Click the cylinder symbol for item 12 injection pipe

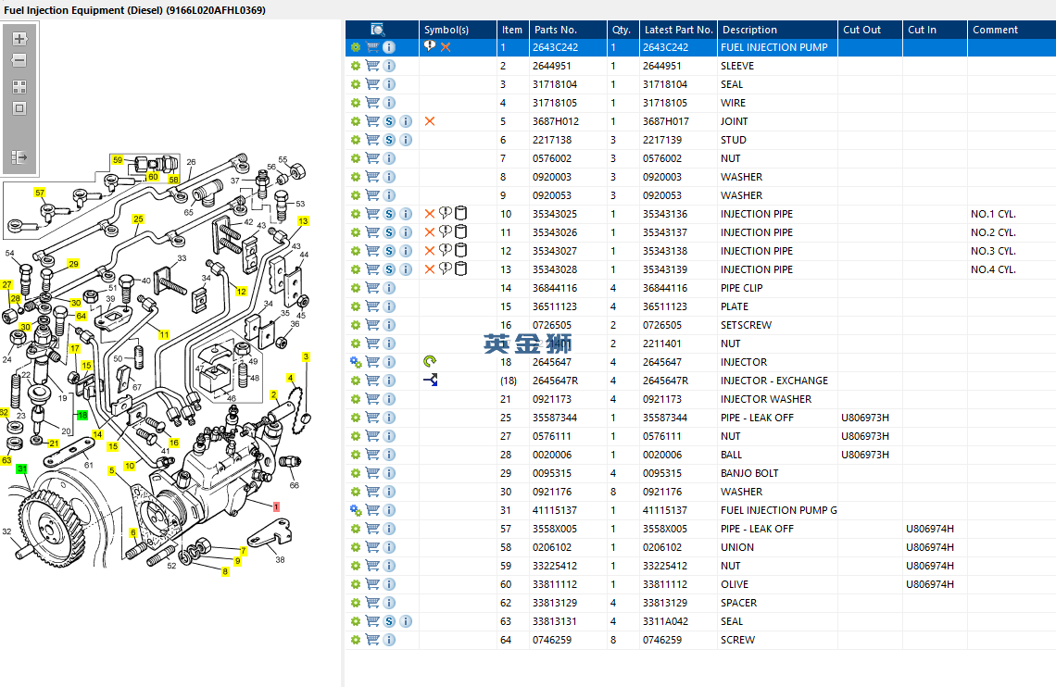pos(460,250)
